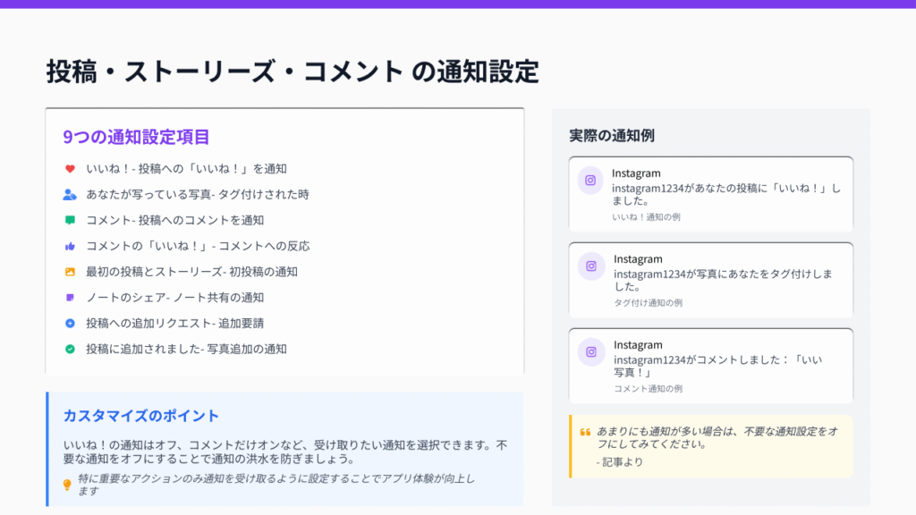916x515 pixels.
Task: Click the orange quotation mark icon
Action: click(x=585, y=432)
